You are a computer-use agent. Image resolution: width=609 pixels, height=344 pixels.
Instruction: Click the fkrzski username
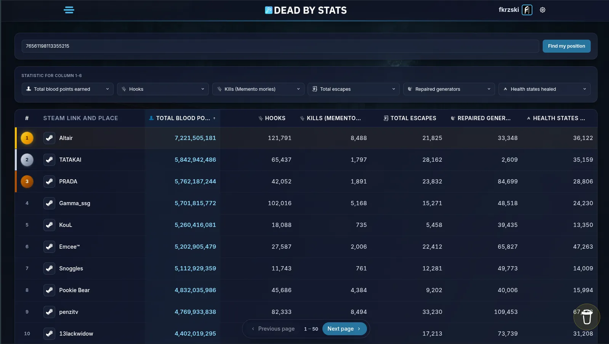509,10
